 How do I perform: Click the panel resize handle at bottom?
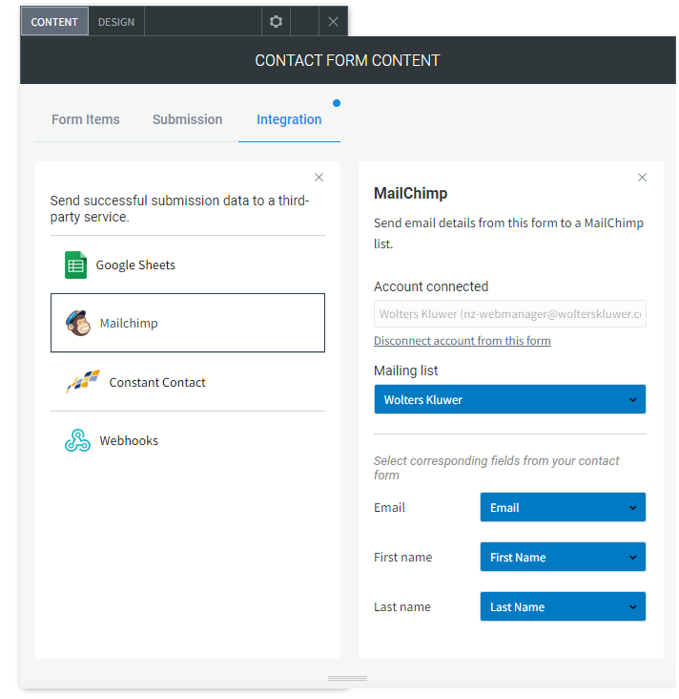point(347,679)
